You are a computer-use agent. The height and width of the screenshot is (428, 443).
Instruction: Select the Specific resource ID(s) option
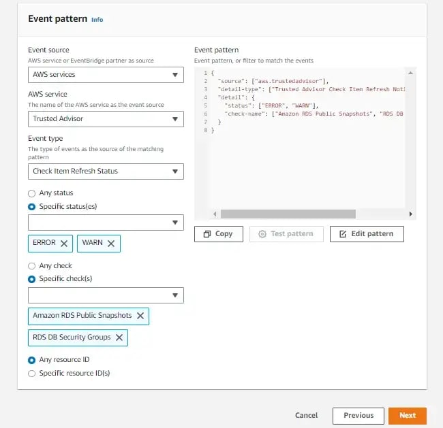tap(31, 374)
